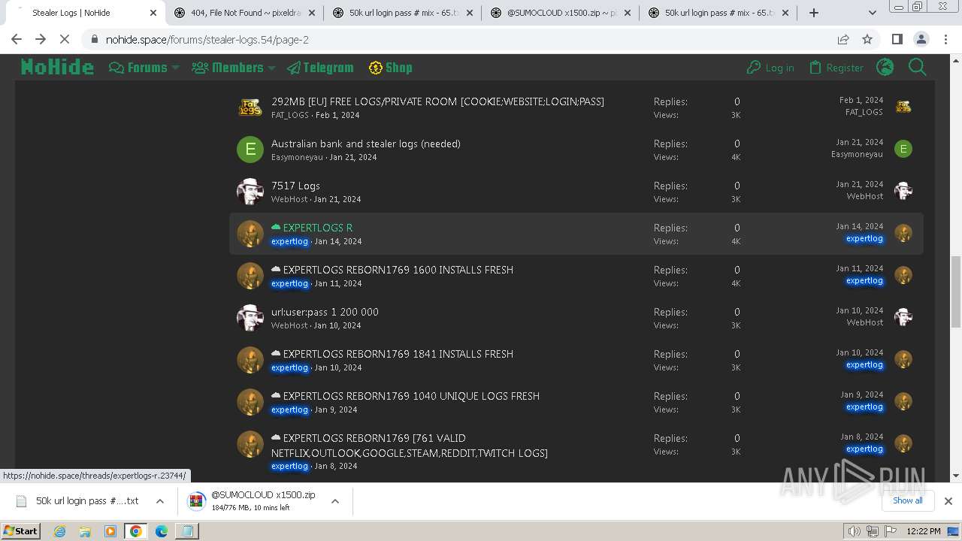Close the downloads bar
Viewport: 962px width, 541px height.
[x=948, y=501]
